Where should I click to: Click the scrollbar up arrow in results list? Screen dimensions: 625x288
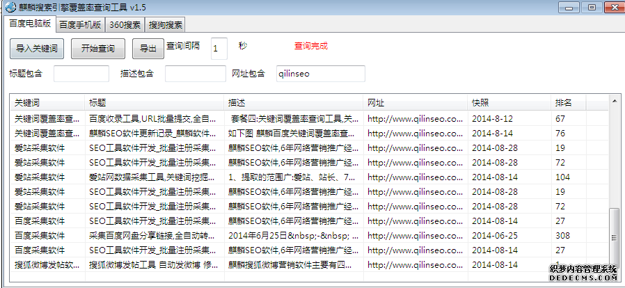point(614,102)
